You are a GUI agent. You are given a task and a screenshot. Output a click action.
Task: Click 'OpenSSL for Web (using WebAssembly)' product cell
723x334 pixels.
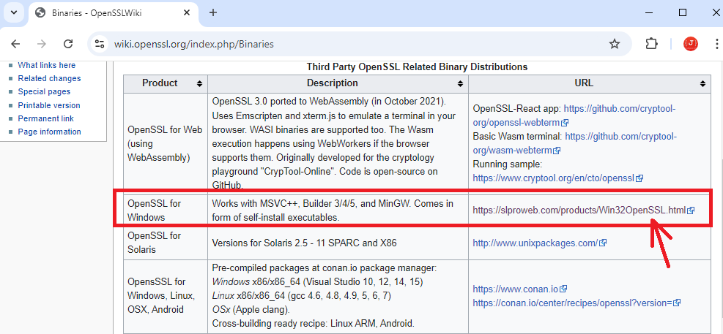coord(165,143)
